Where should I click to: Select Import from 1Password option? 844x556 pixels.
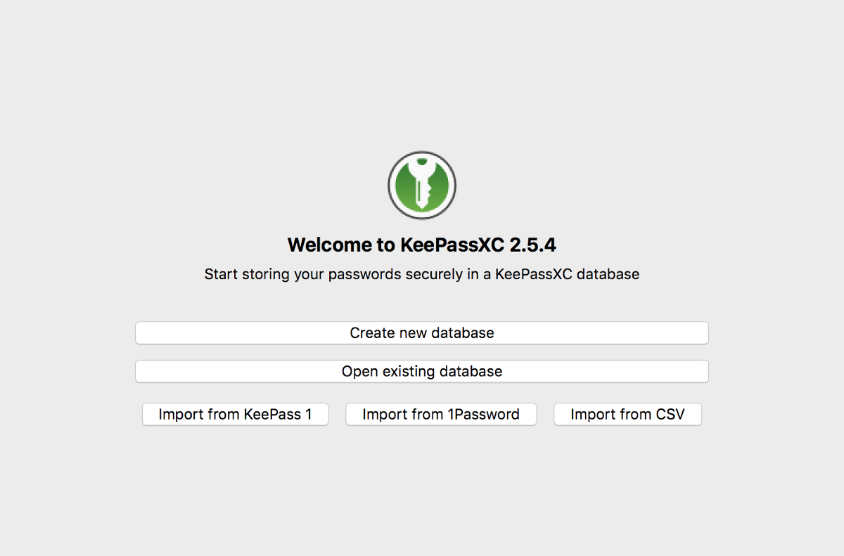(x=441, y=414)
